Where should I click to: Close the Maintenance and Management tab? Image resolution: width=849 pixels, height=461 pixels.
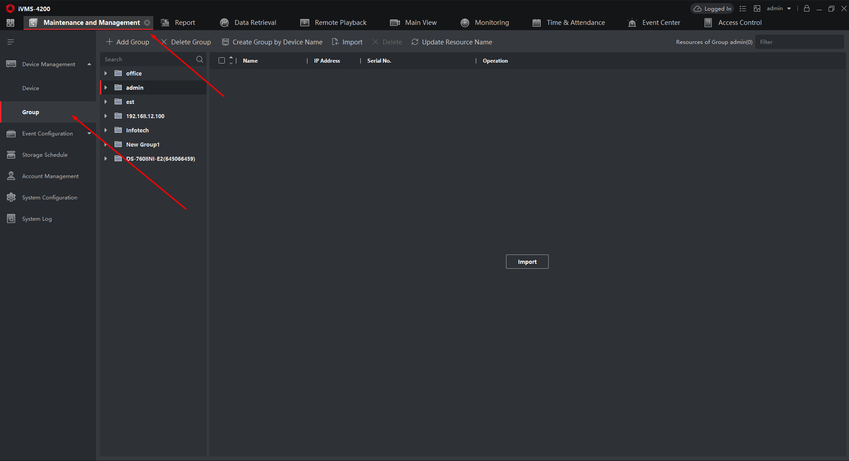[147, 23]
